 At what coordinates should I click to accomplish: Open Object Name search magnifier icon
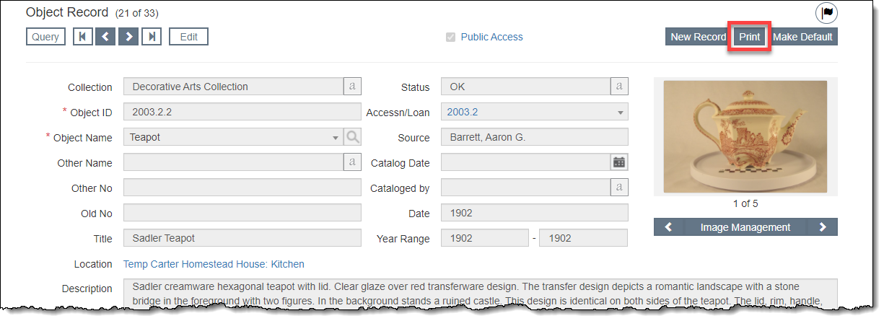pos(351,137)
